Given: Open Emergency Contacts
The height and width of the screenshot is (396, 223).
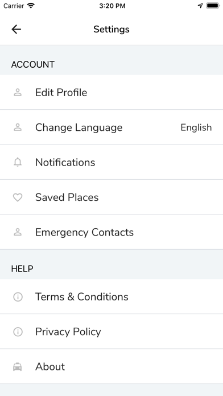Looking at the screenshot, I should [x=111, y=232].
